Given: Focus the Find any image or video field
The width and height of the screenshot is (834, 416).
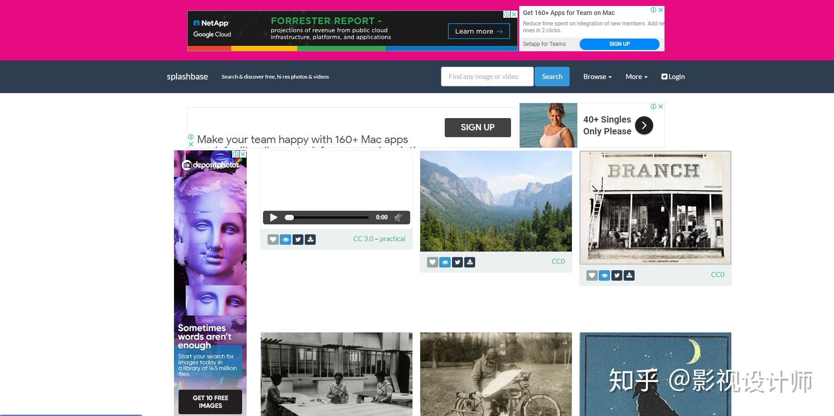Looking at the screenshot, I should (487, 77).
